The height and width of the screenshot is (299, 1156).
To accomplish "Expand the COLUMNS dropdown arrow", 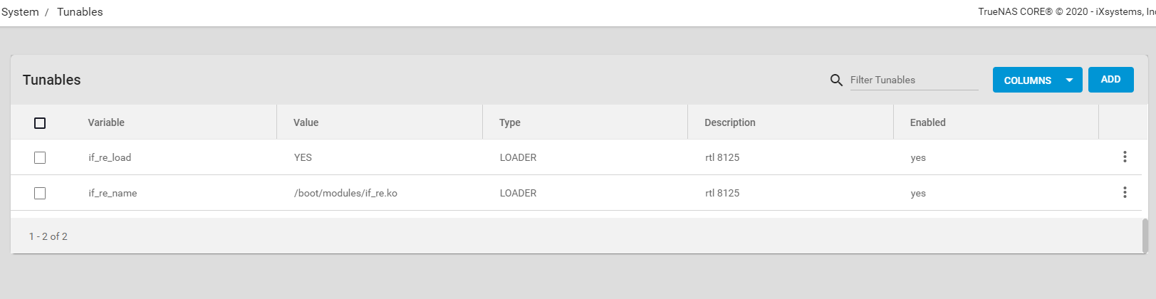I will tap(1069, 80).
